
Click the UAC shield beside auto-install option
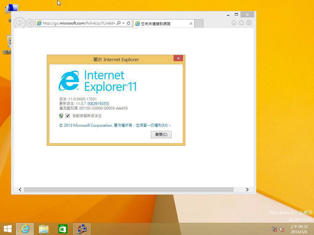pyautogui.click(x=61, y=116)
